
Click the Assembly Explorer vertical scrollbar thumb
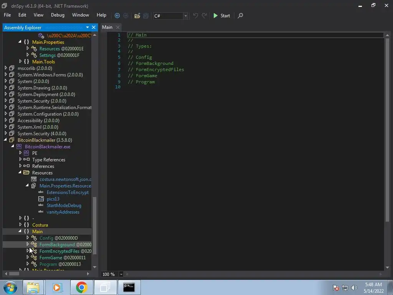[94, 226]
